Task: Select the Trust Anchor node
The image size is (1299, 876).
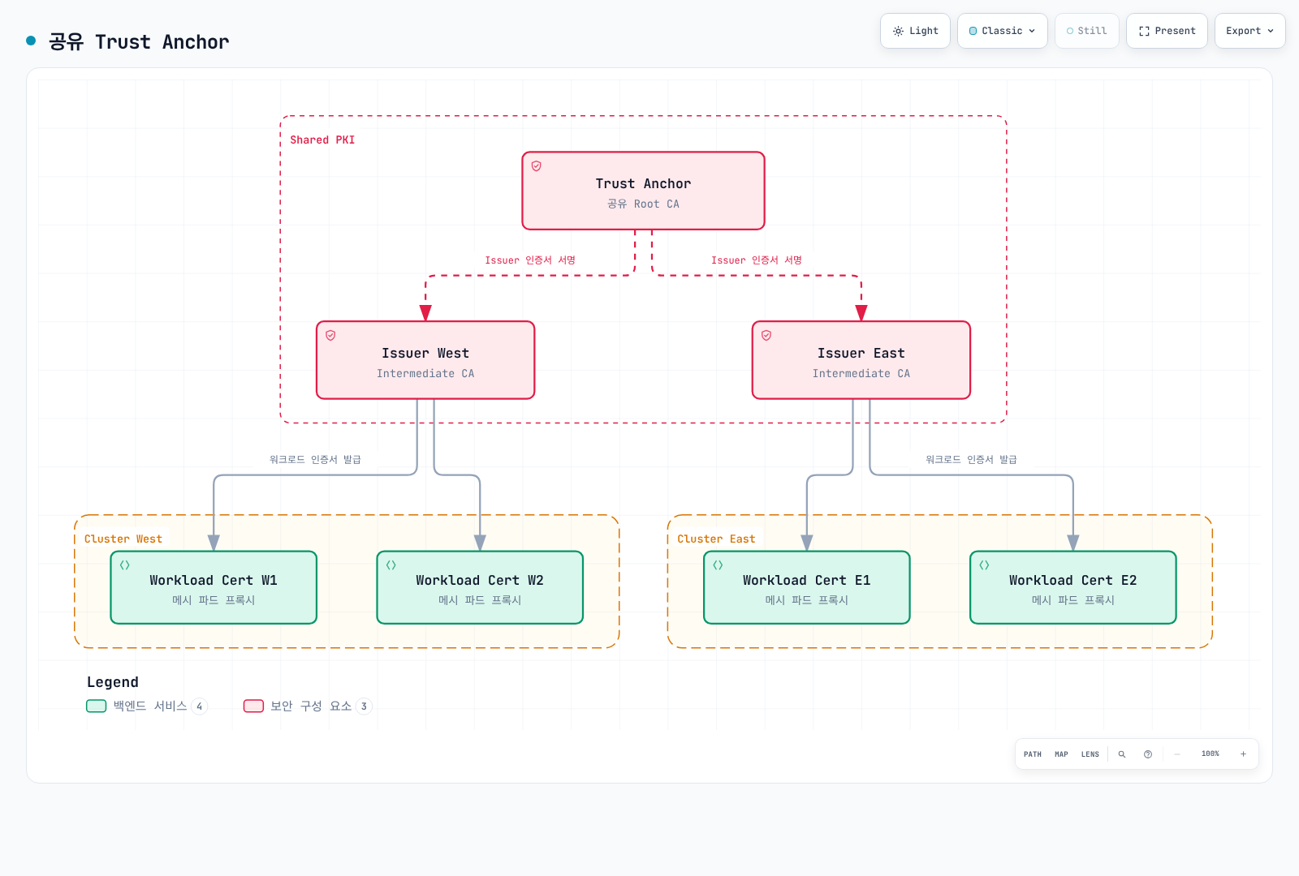Action: coord(643,191)
